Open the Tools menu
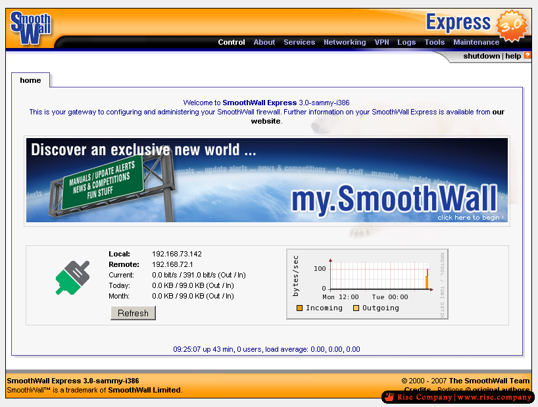538x407 pixels. pyautogui.click(x=434, y=42)
